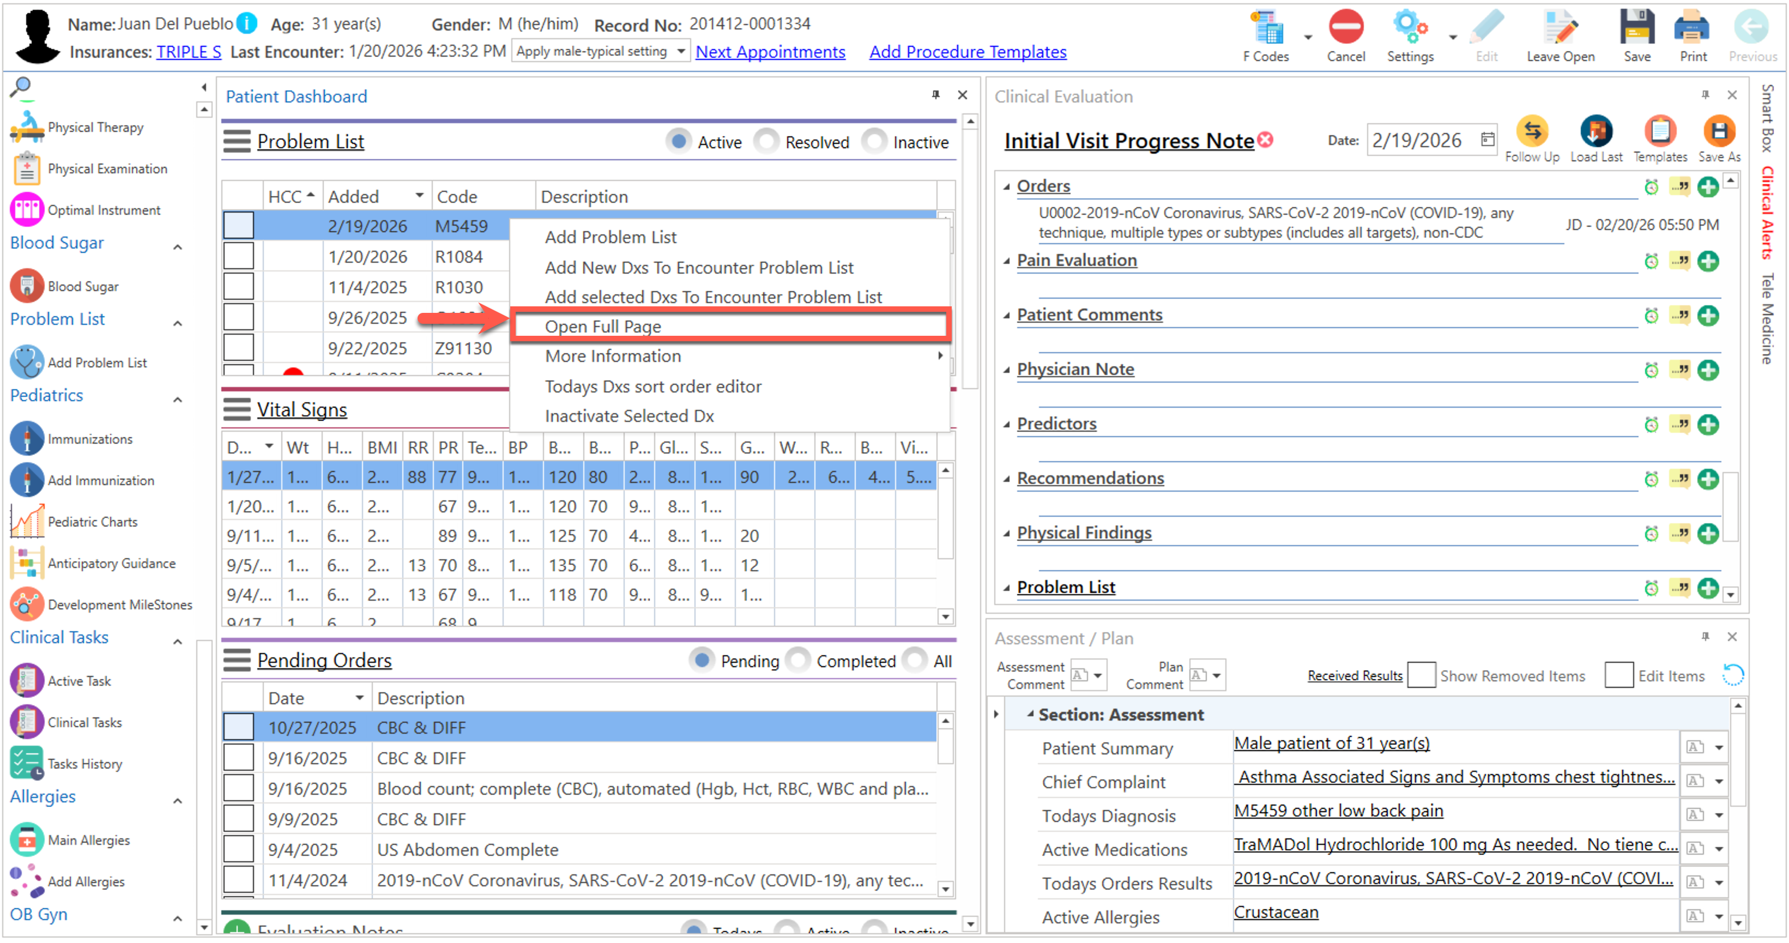
Task: Click the Date field showing 2/19/2026
Action: point(1416,140)
